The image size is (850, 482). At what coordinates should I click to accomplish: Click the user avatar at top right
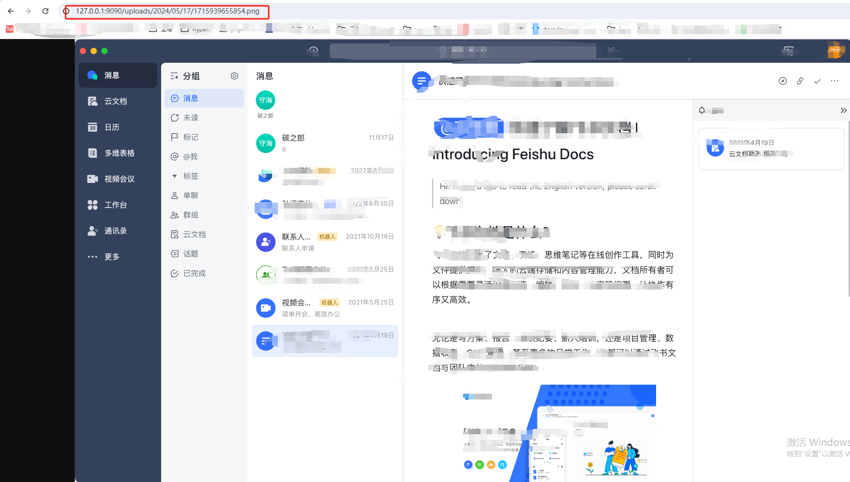tap(836, 50)
